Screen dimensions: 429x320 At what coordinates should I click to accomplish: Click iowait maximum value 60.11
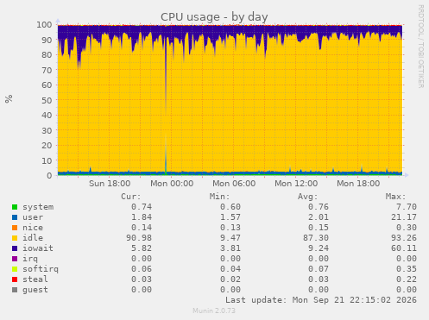coord(404,248)
